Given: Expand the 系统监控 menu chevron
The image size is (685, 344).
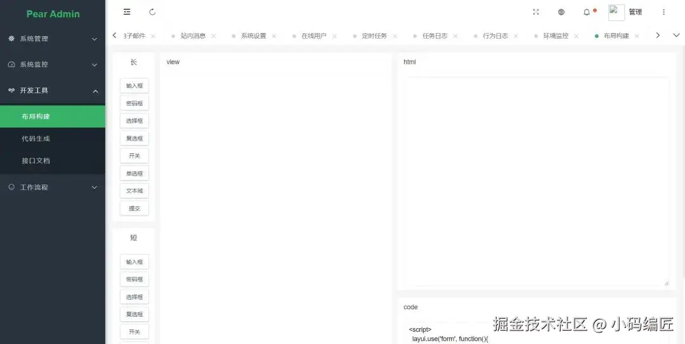Looking at the screenshot, I should pyautogui.click(x=95, y=65).
